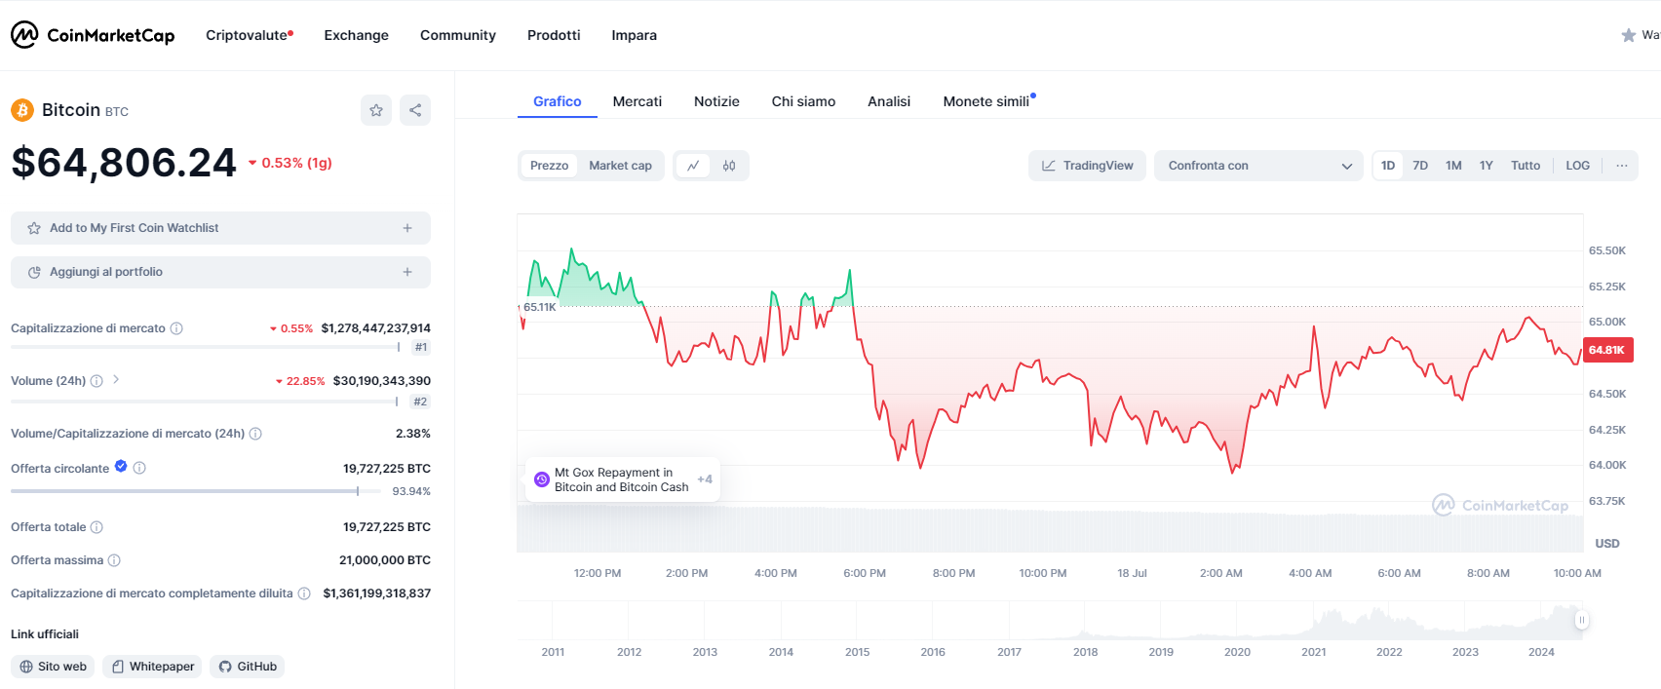Click the star icon next to Bitcoin
The image size is (1661, 689).
tap(376, 110)
